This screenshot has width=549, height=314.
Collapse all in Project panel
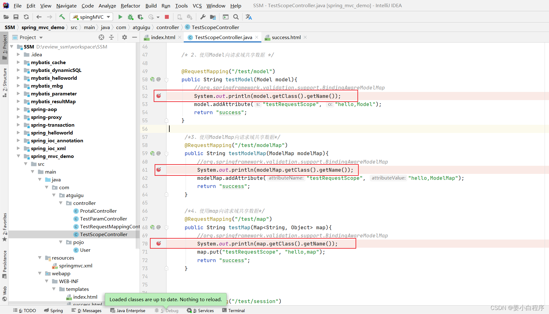111,37
